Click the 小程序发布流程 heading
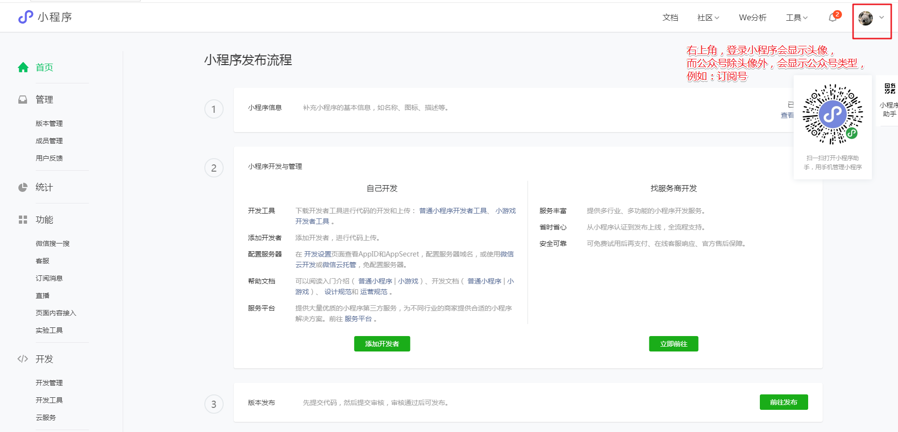This screenshot has width=898, height=432. tap(248, 60)
